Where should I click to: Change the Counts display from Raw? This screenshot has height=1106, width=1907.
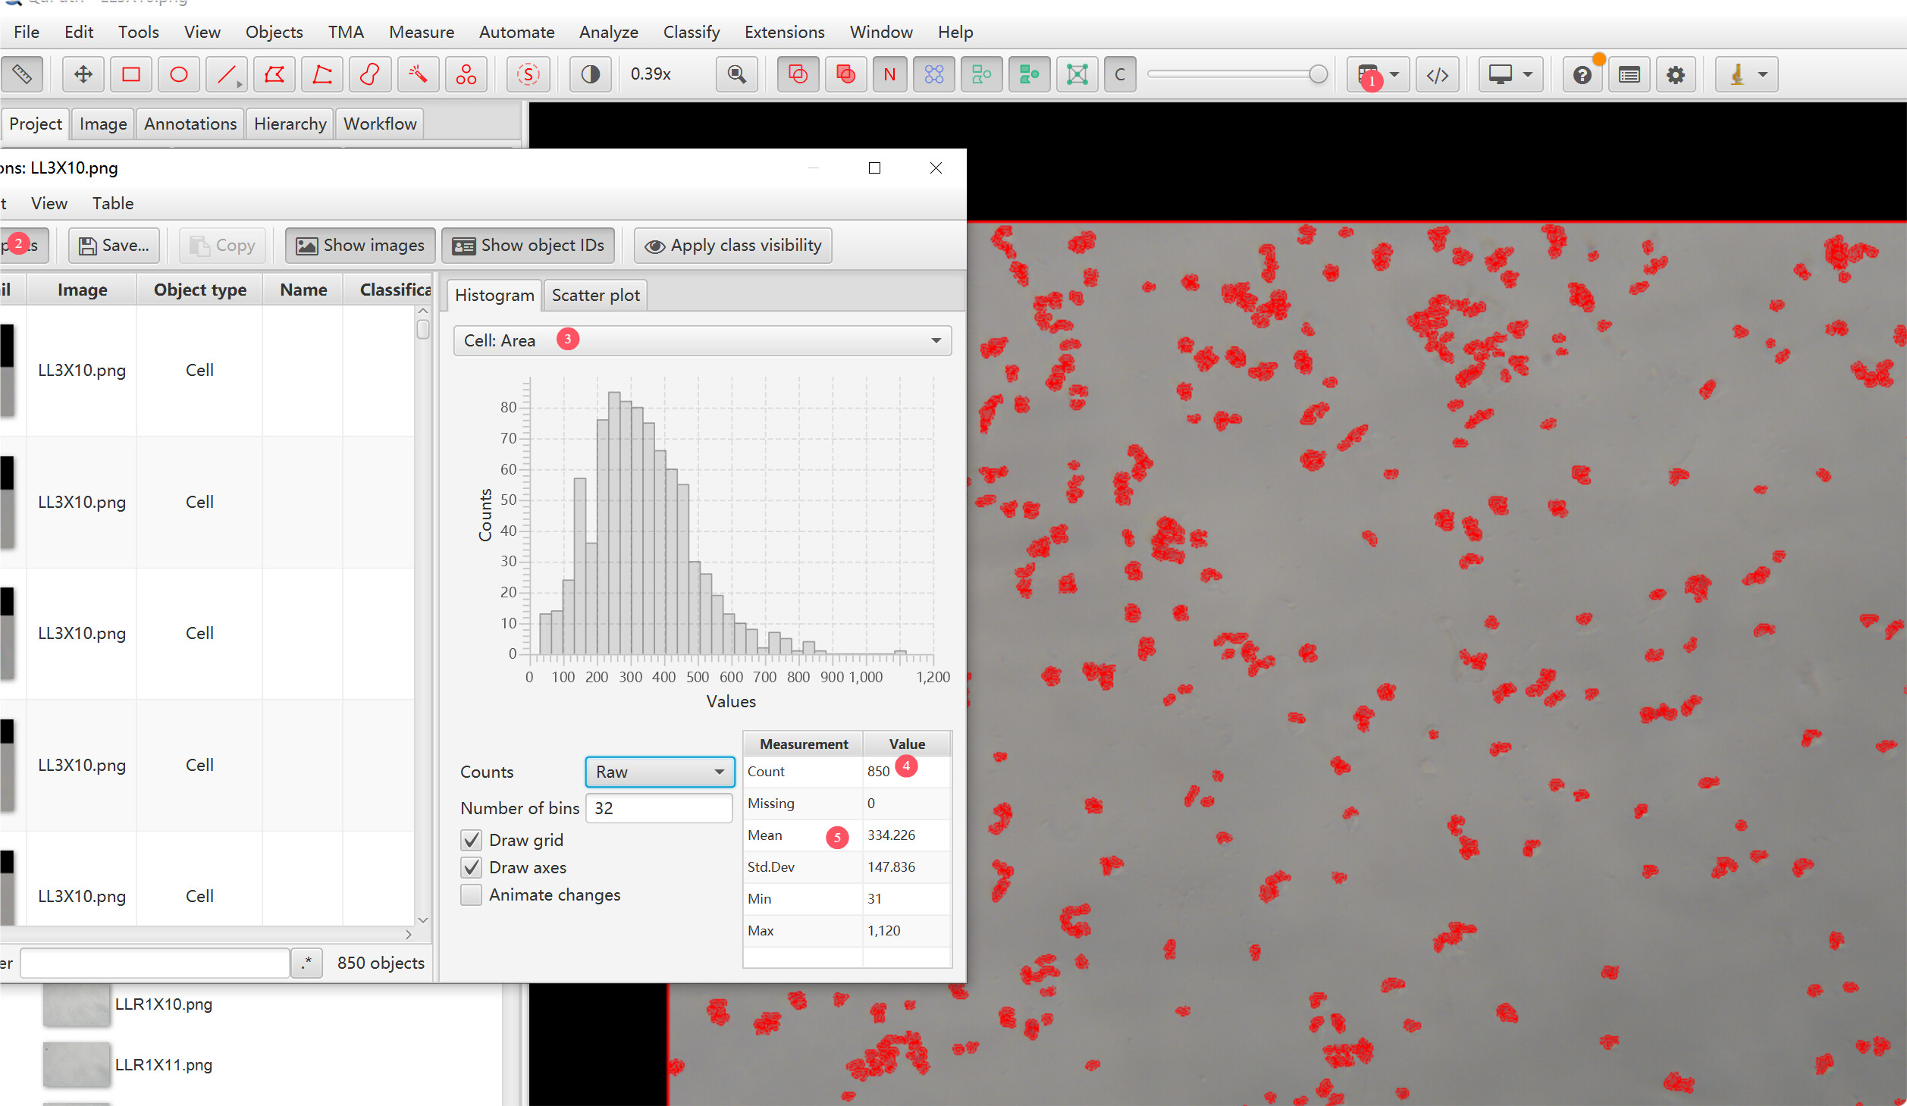click(x=658, y=772)
